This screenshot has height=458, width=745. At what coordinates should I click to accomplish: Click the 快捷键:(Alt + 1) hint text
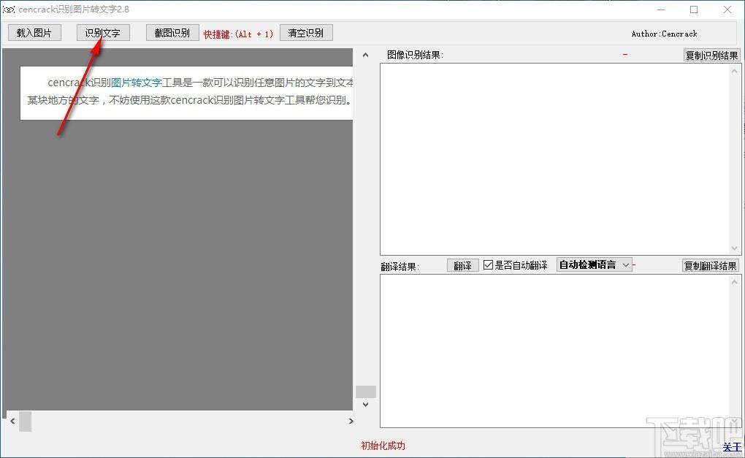pos(239,34)
